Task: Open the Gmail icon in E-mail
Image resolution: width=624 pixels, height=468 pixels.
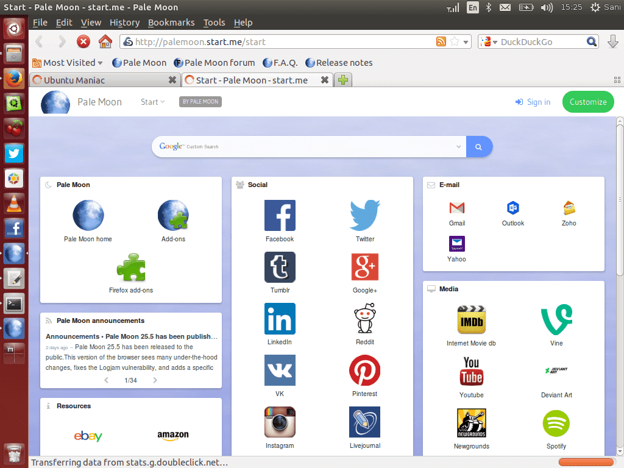Action: tap(457, 208)
